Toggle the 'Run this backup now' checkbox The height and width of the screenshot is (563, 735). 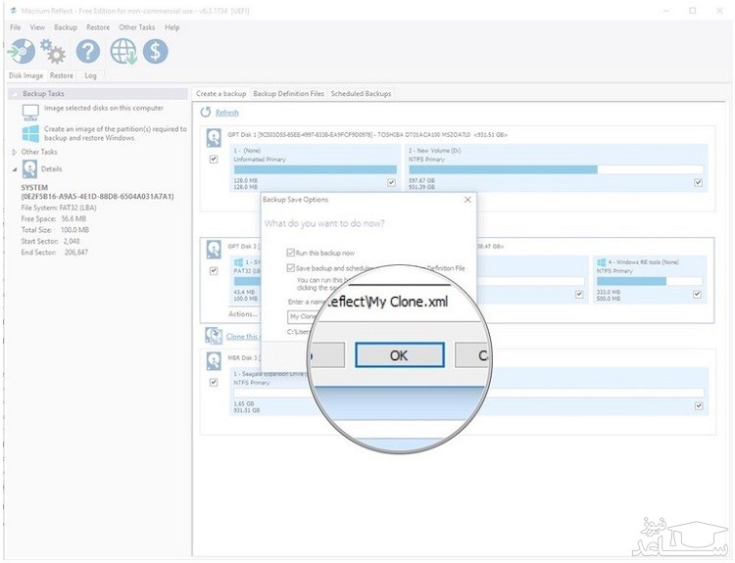(290, 253)
